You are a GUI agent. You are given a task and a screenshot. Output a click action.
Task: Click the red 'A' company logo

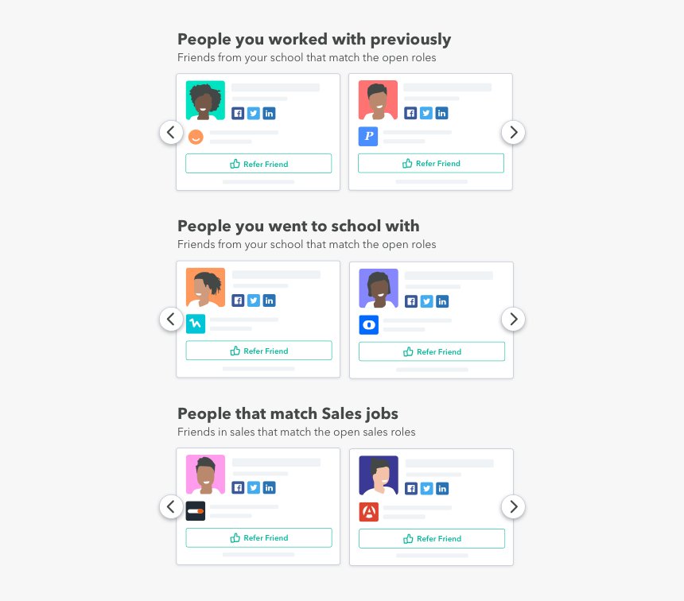(369, 511)
